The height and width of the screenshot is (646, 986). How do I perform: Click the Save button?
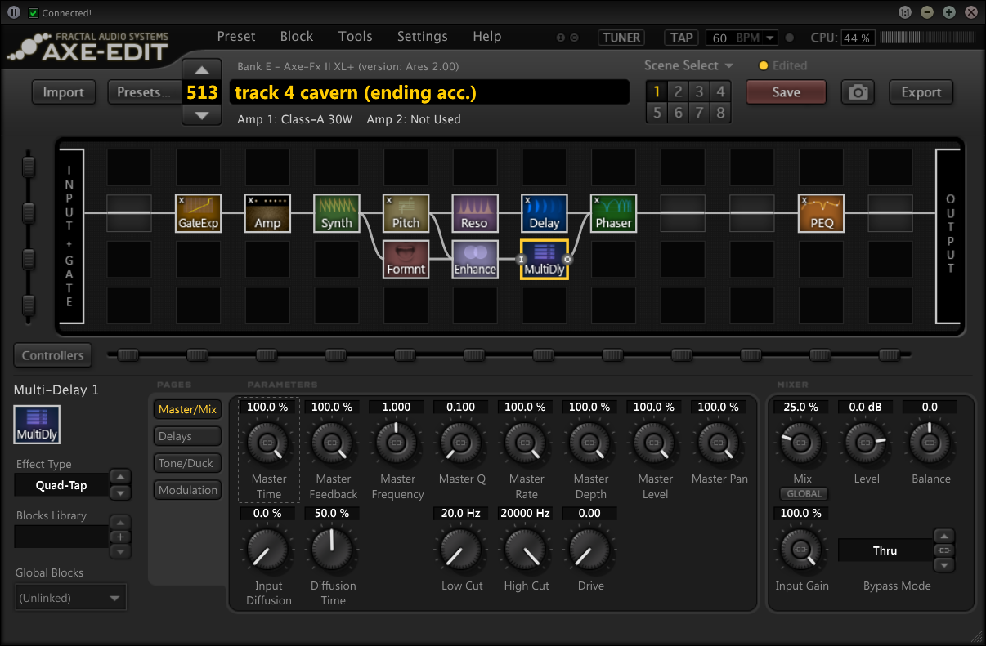click(786, 92)
